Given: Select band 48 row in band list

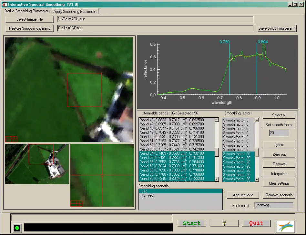Looking at the screenshot, I should pos(177,128).
